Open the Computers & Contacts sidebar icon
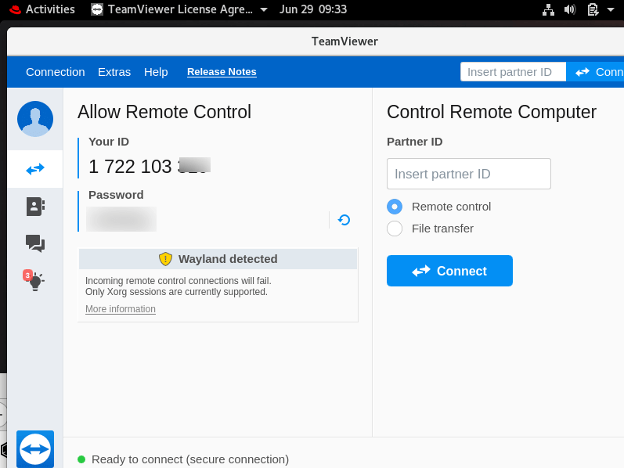 pos(35,206)
